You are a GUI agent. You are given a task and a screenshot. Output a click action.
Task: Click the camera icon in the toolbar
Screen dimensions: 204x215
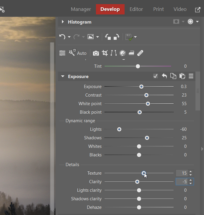point(96,53)
